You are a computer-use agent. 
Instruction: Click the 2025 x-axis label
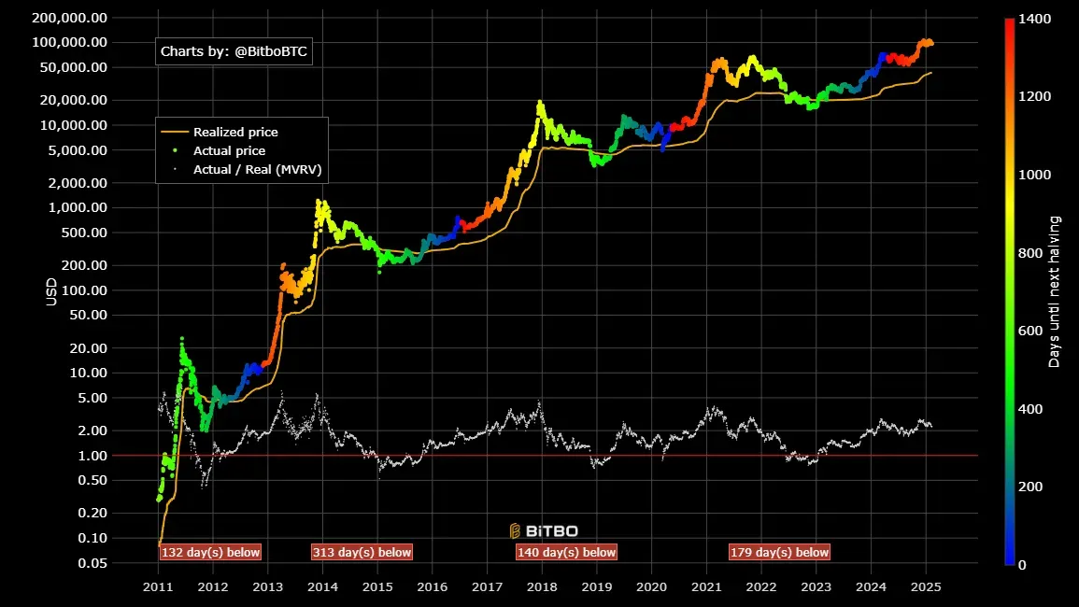(926, 587)
